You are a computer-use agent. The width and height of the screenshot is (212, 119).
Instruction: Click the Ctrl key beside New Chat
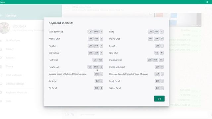click(157, 53)
